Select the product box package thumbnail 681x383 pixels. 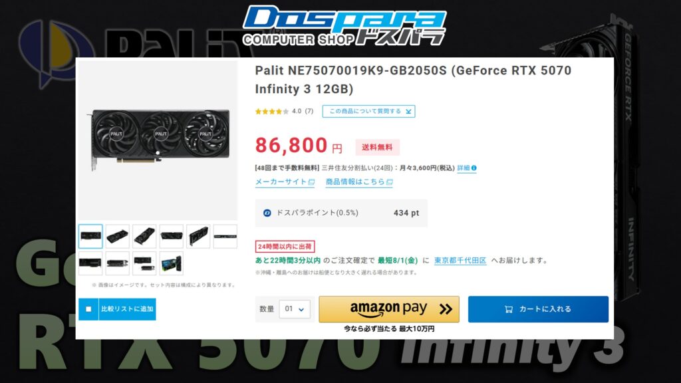pos(171,263)
